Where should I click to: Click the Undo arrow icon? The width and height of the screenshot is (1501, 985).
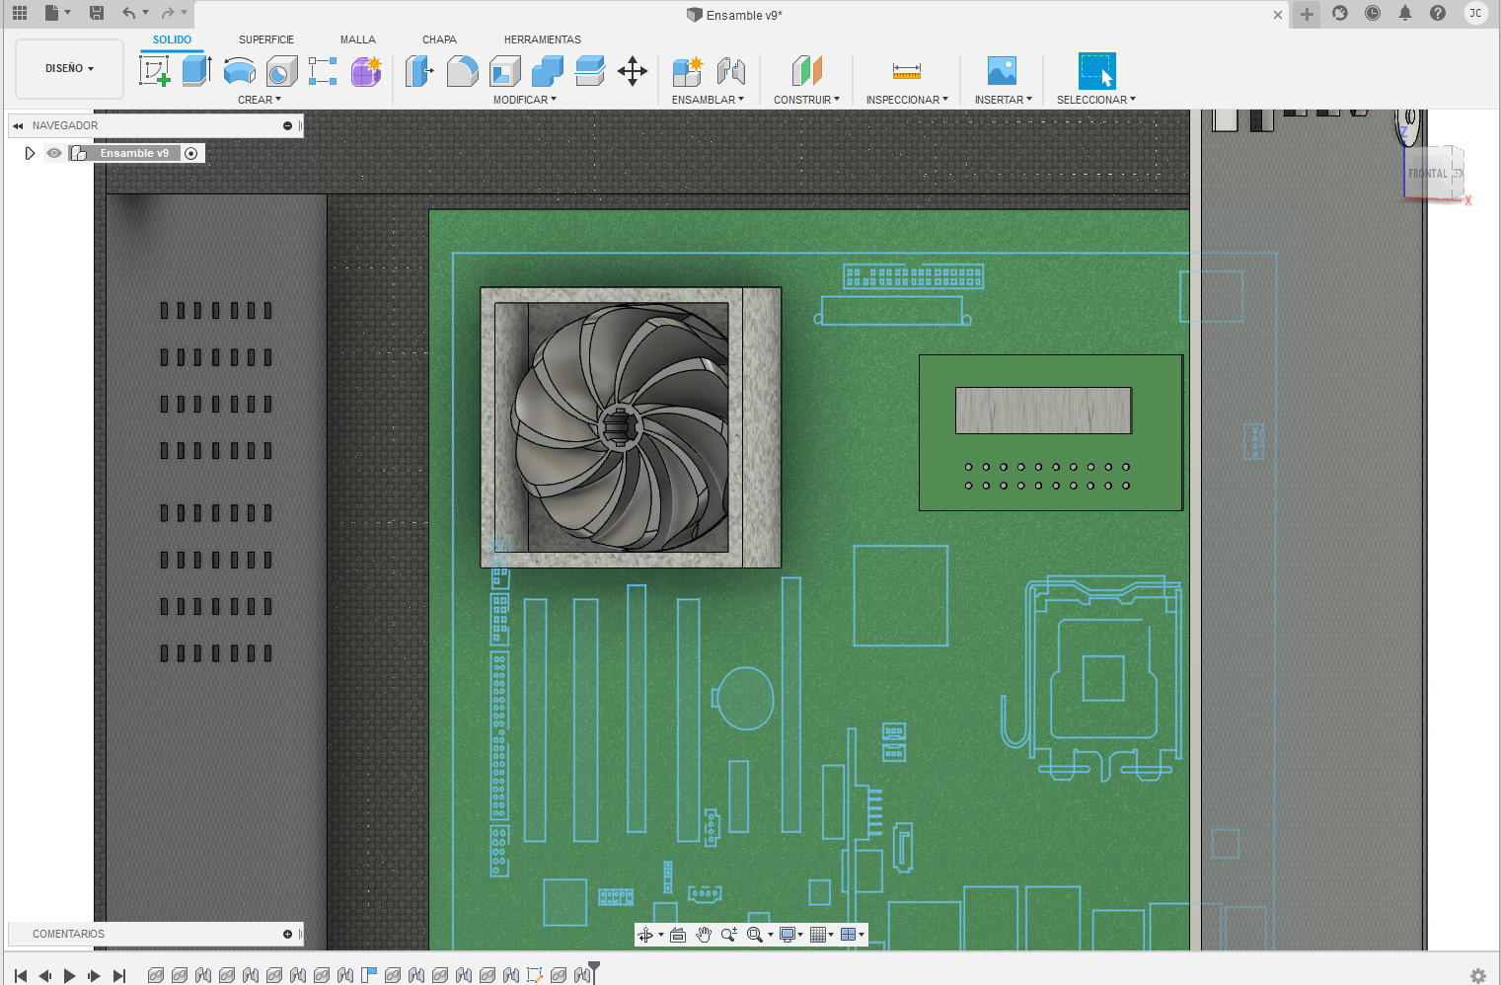point(128,13)
